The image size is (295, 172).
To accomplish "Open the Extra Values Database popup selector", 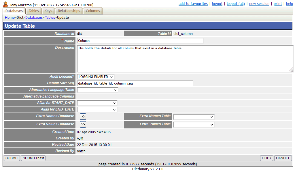I will [x=83, y=124].
